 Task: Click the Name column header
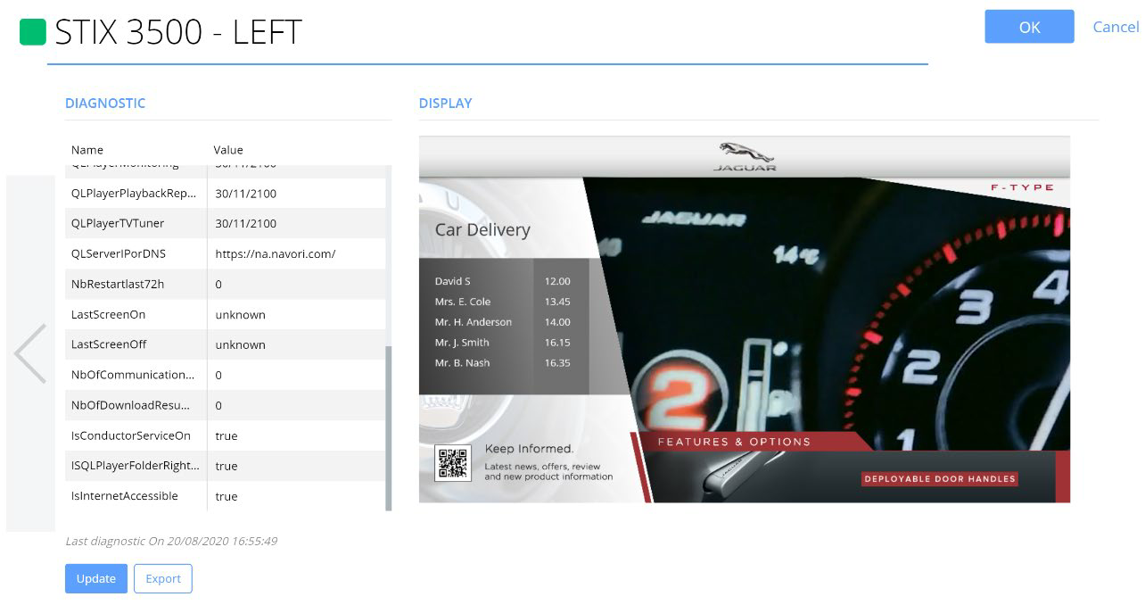[87, 150]
